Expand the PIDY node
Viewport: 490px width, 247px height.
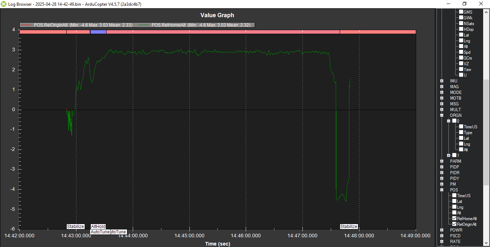click(442, 179)
